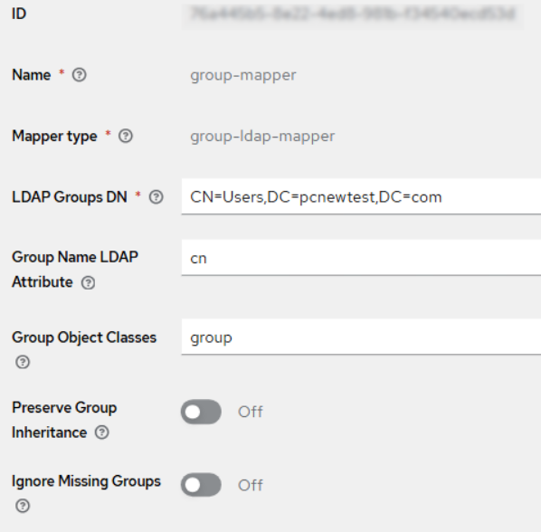Focus the LDAP Groups DN input field

tap(361, 196)
